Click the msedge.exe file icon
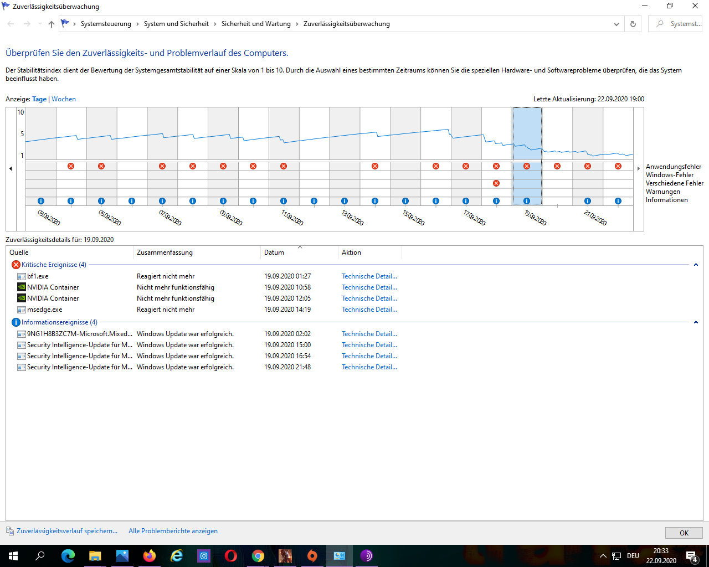The image size is (709, 567). pyautogui.click(x=22, y=310)
